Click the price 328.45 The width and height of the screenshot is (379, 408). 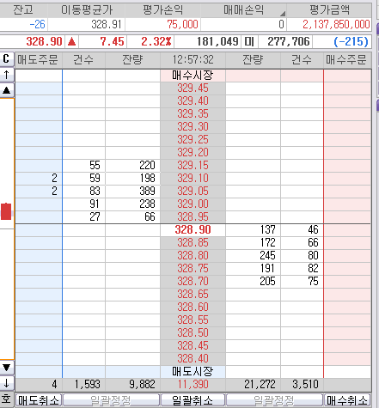click(193, 346)
